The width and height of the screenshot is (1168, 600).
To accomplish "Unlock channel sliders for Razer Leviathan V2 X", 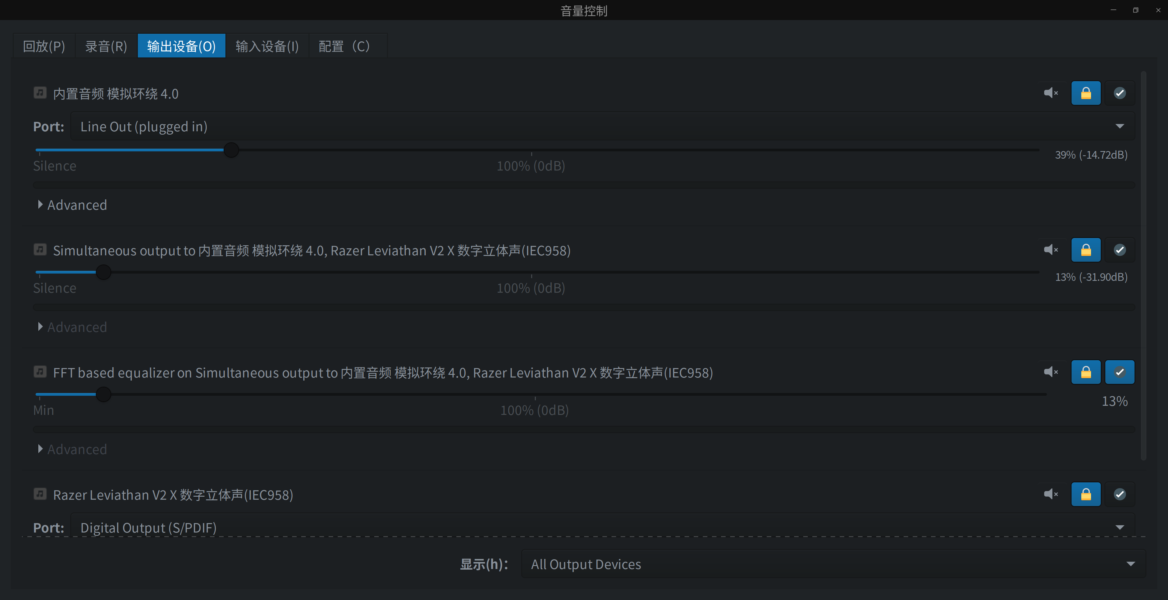I will [x=1086, y=494].
